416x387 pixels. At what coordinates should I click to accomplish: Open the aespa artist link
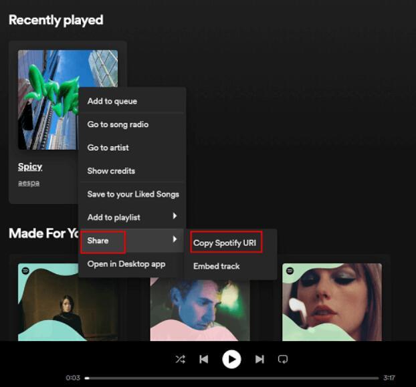[x=29, y=183]
